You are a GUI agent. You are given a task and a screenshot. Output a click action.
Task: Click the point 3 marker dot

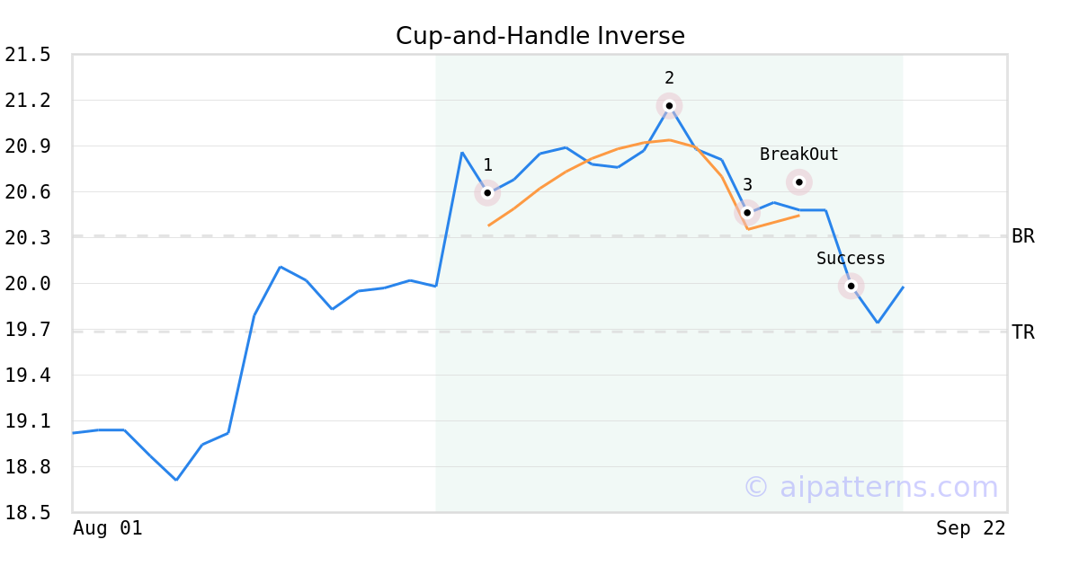pyautogui.click(x=747, y=213)
